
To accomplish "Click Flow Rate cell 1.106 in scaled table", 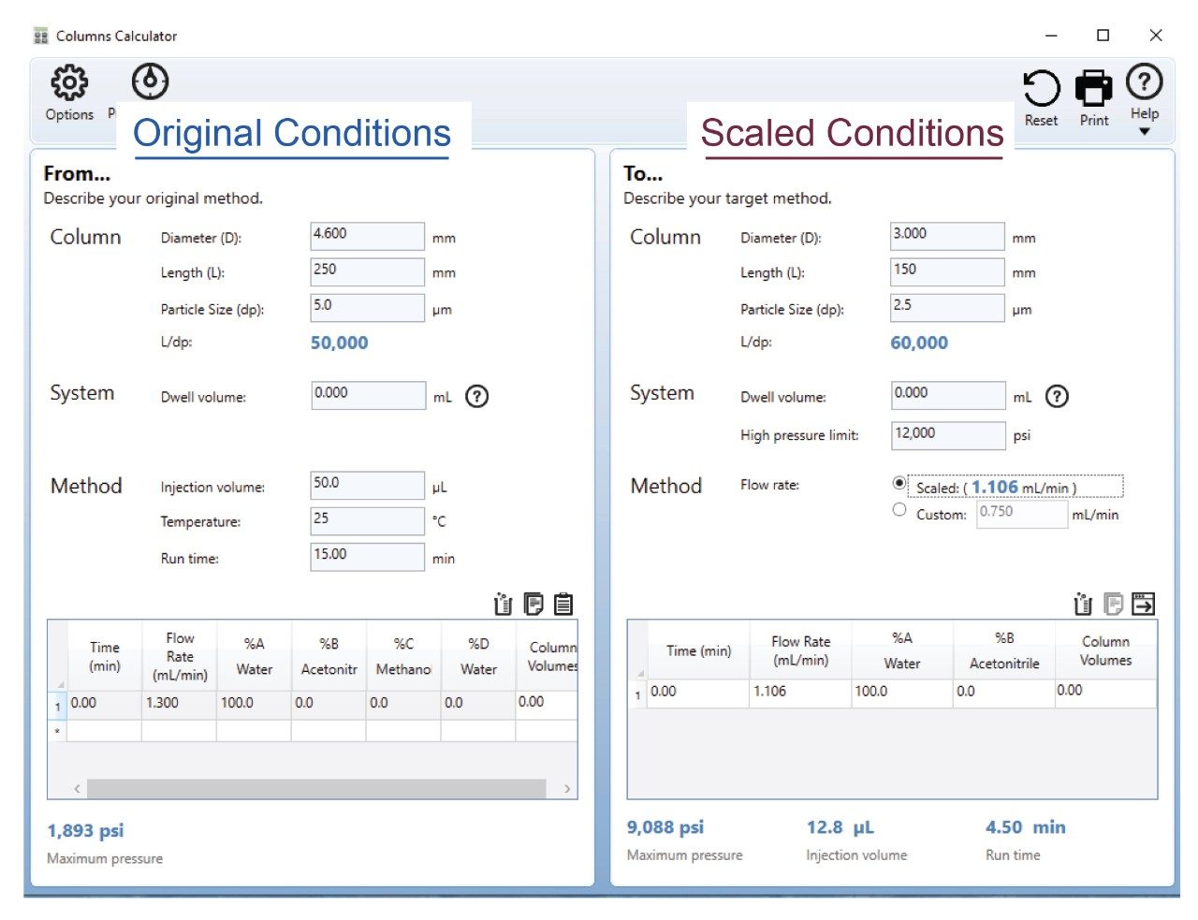I will coord(799,692).
